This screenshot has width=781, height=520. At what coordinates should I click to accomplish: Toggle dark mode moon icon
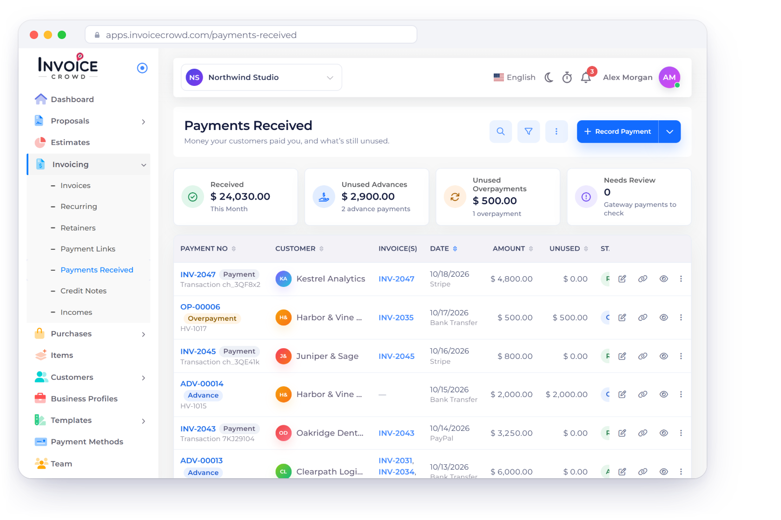[549, 78]
